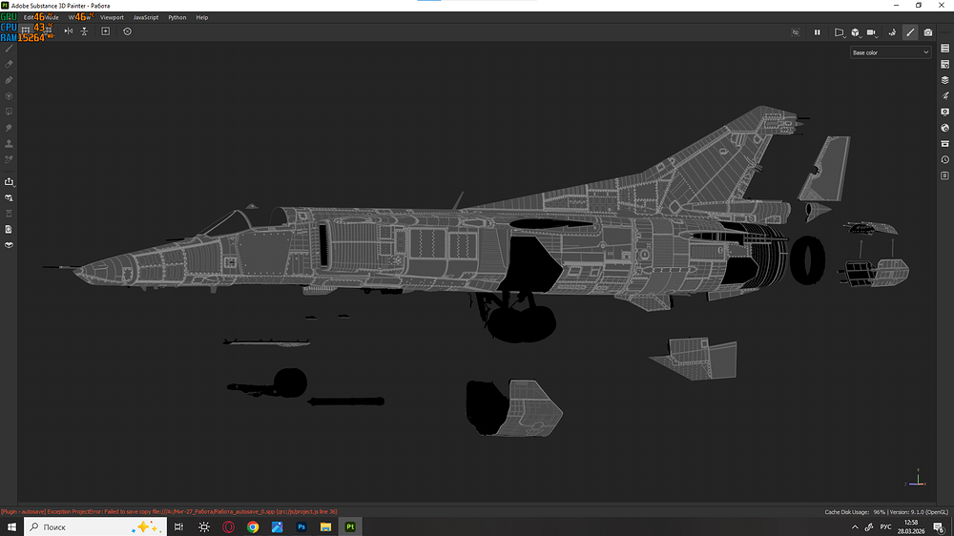Toggle the vertical symmetry axis icon
954x536 pixels.
pyautogui.click(x=84, y=31)
